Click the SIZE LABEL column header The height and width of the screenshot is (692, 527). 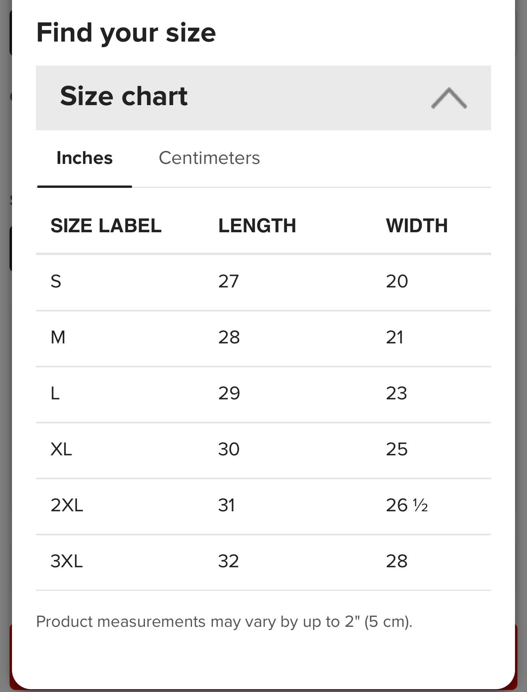point(106,225)
